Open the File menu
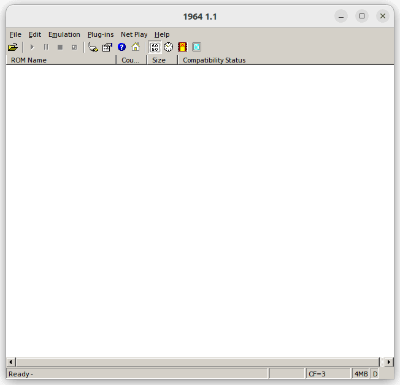 coord(15,34)
